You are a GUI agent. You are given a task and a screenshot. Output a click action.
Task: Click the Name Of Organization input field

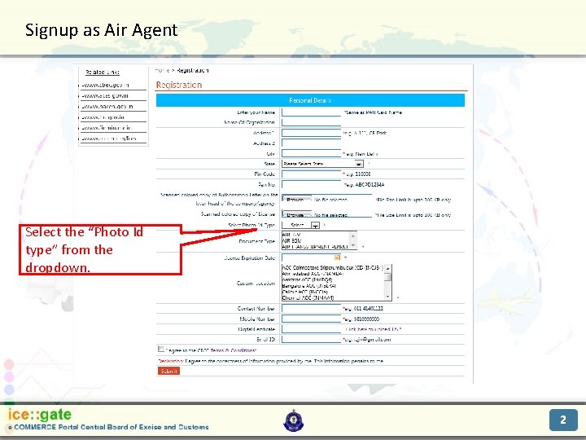[311, 122]
